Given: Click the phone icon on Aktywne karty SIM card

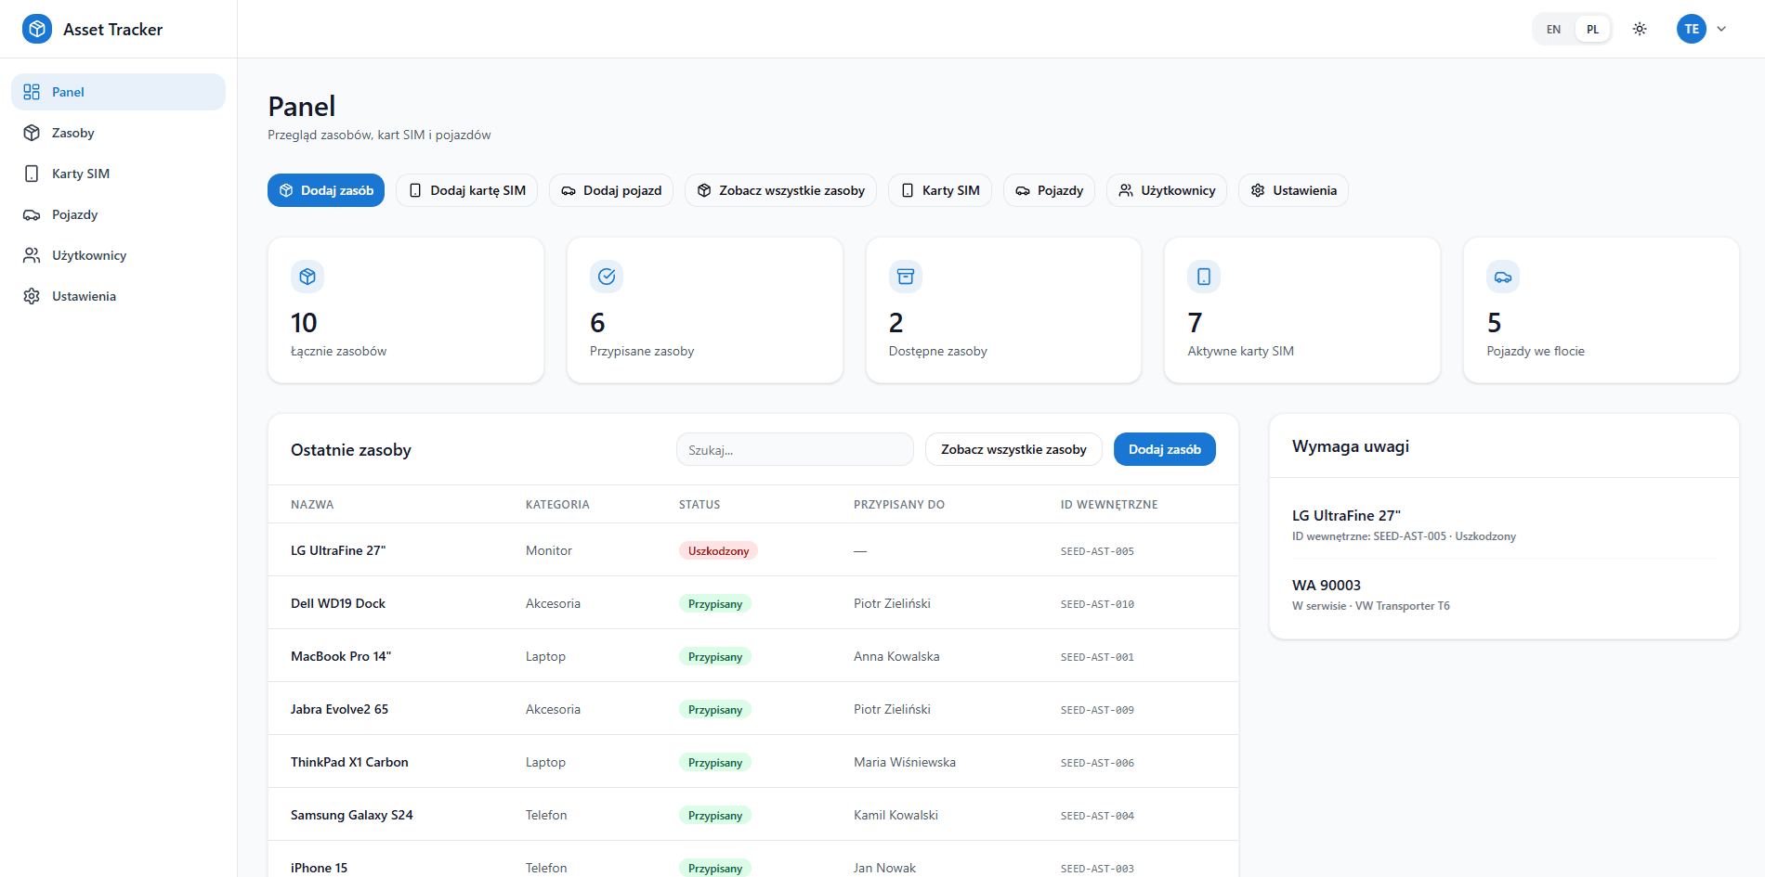Looking at the screenshot, I should click(1204, 277).
